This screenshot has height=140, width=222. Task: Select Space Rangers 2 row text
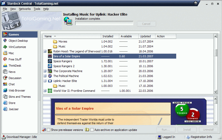[64, 66]
